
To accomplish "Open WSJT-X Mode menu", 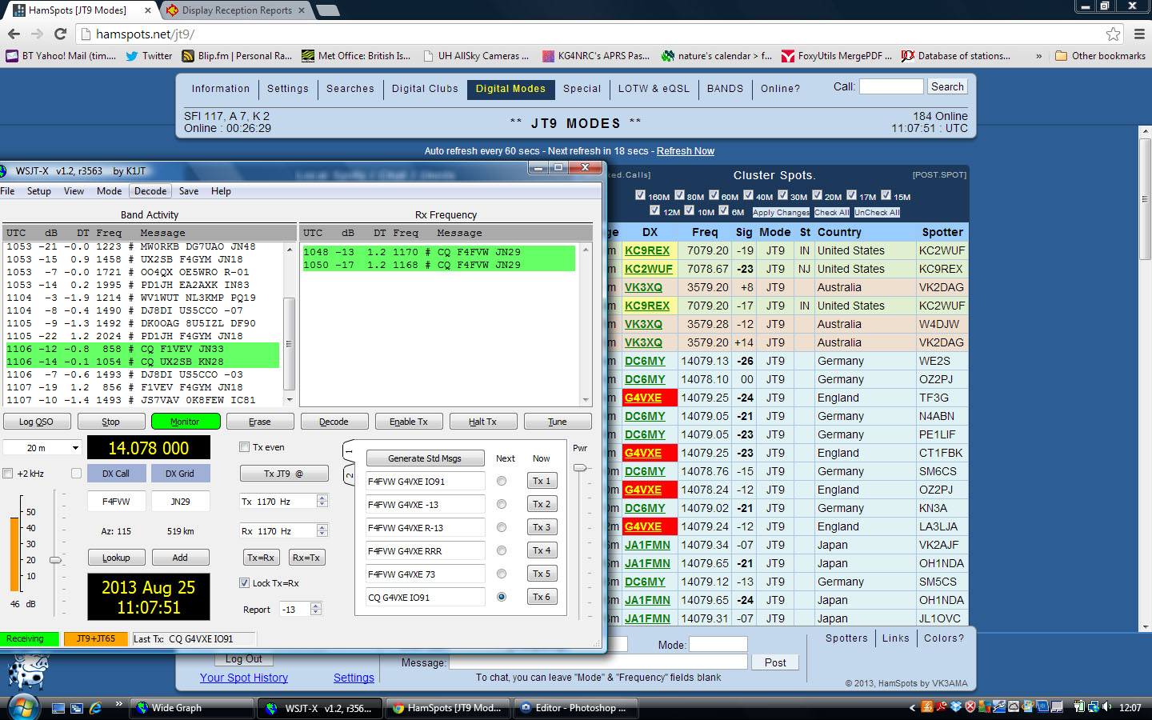I will coord(110,191).
